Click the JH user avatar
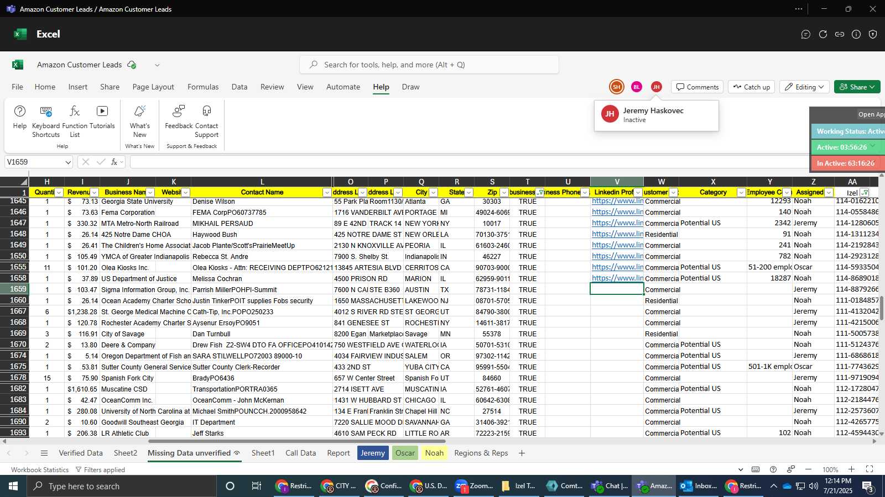The height and width of the screenshot is (497, 885). coord(656,87)
